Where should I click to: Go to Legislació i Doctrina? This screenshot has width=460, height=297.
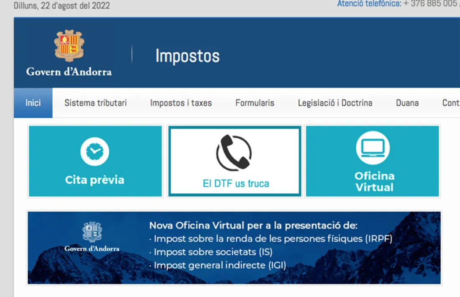pyautogui.click(x=335, y=103)
